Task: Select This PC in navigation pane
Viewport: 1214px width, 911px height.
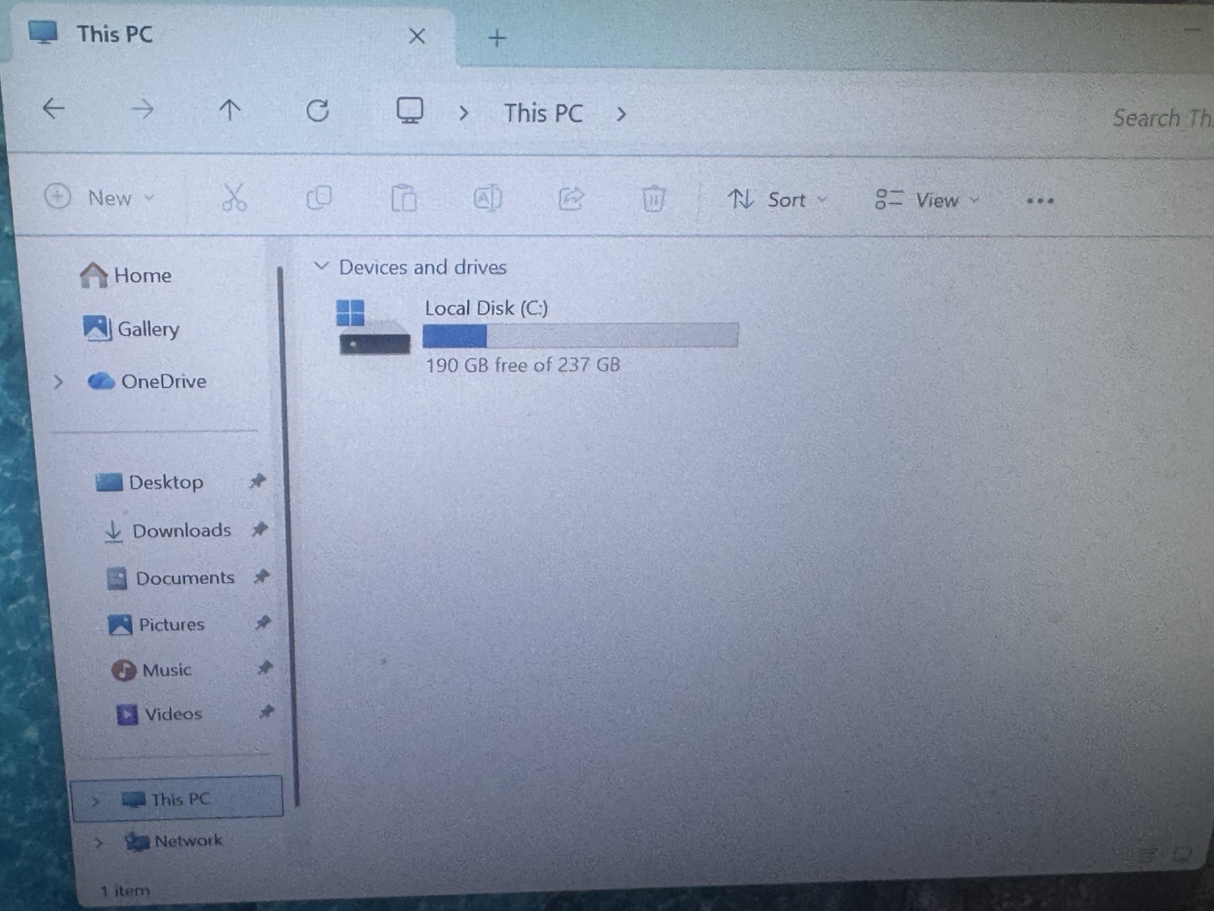Action: pyautogui.click(x=177, y=799)
